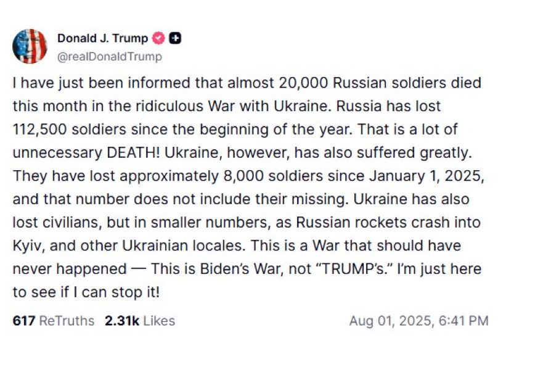
Task: Open the Aug 01, 2025 timestamp permalink
Action: pyautogui.click(x=419, y=321)
